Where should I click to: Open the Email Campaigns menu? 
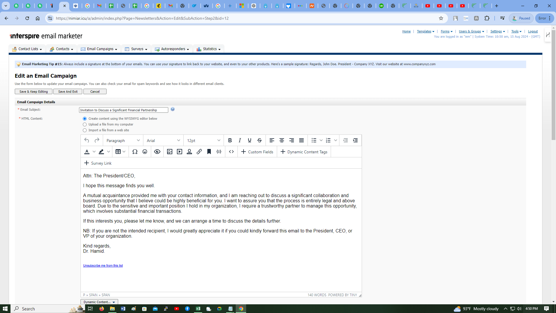click(x=99, y=49)
